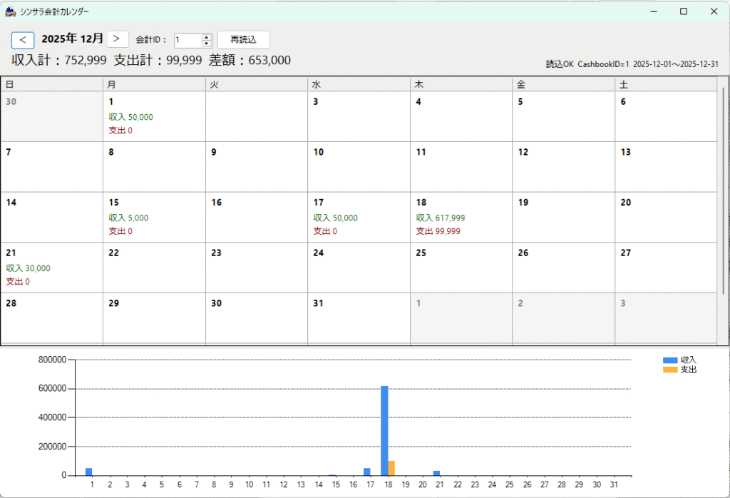The height and width of the screenshot is (498, 730).
Task: Increase the 会計ID value with up arrow
Action: pos(207,37)
